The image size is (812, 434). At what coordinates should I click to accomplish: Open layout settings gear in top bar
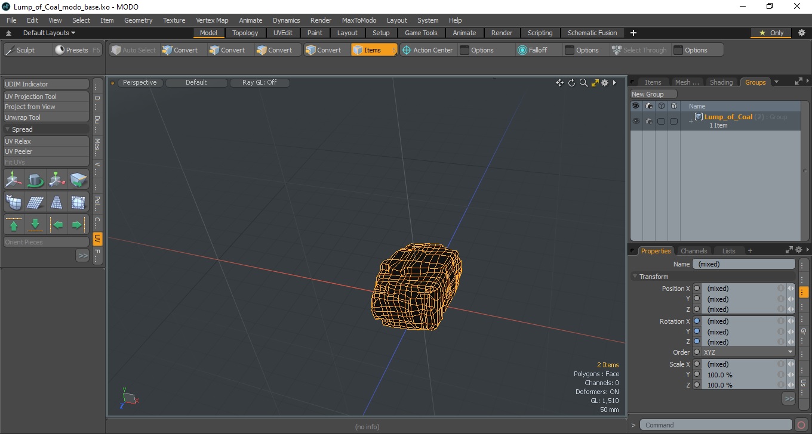pos(801,33)
